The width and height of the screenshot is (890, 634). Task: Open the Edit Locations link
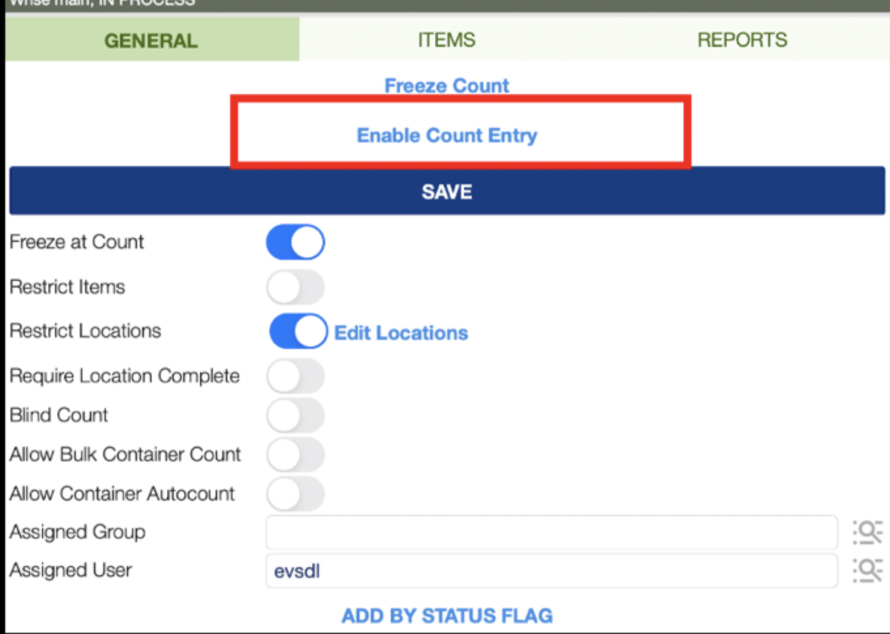click(x=401, y=333)
